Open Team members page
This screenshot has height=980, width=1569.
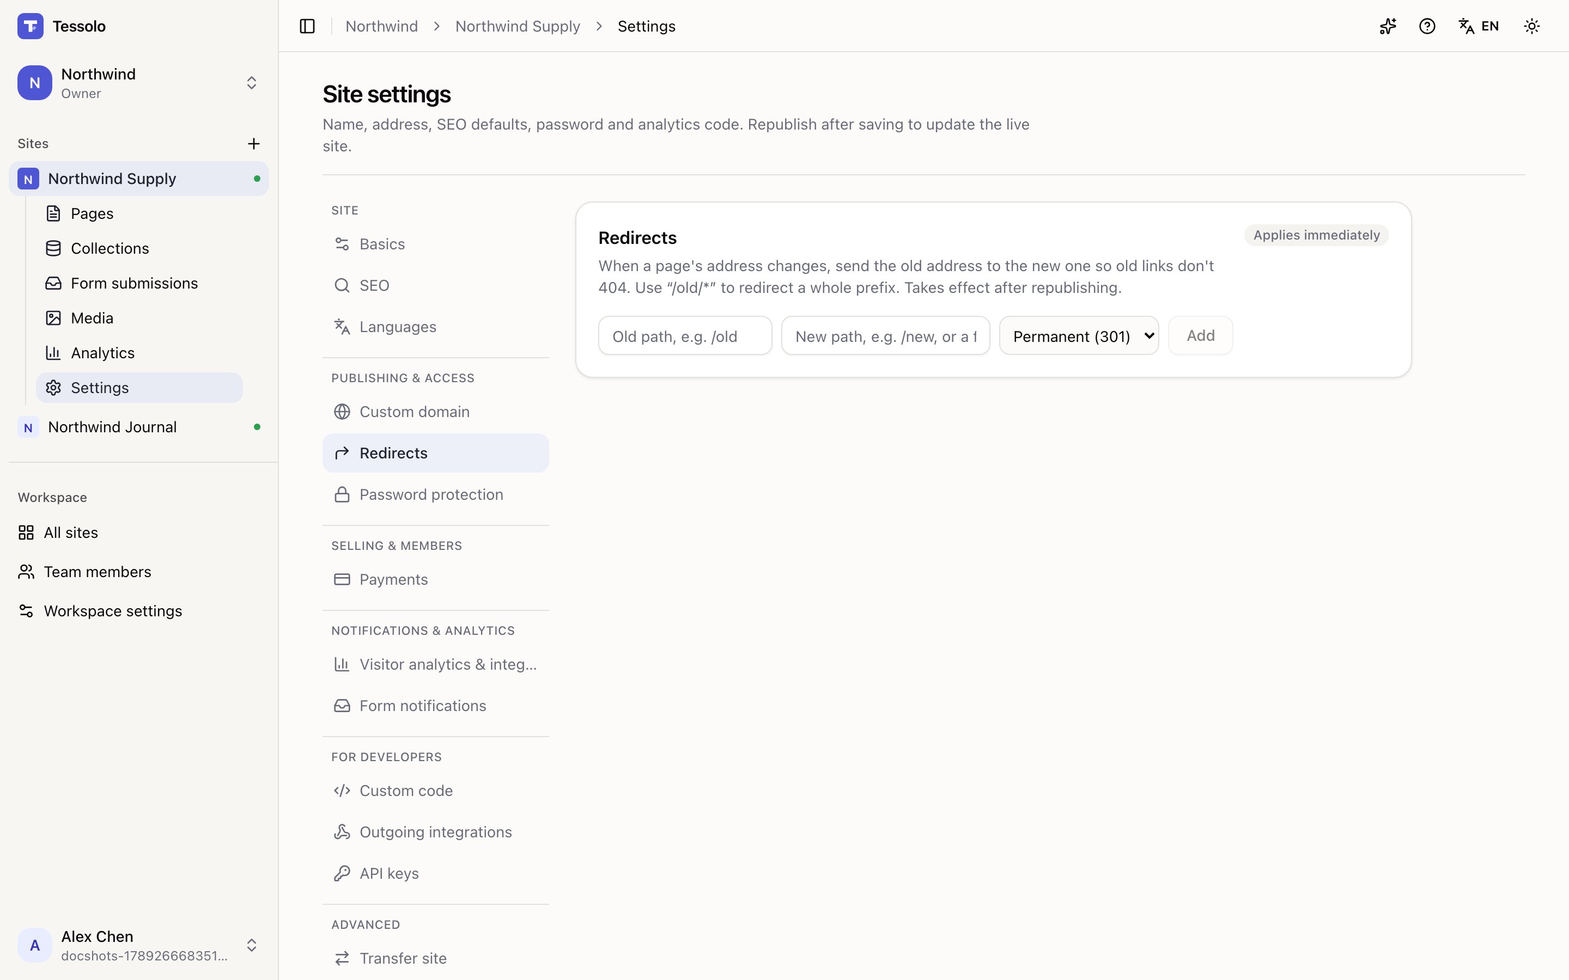pos(139,572)
